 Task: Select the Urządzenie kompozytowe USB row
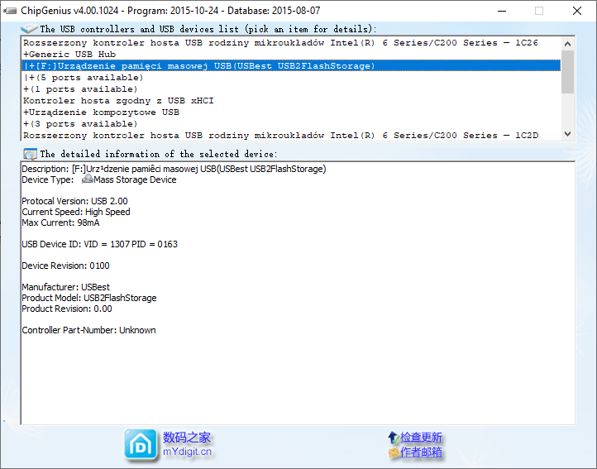pyautogui.click(x=291, y=112)
